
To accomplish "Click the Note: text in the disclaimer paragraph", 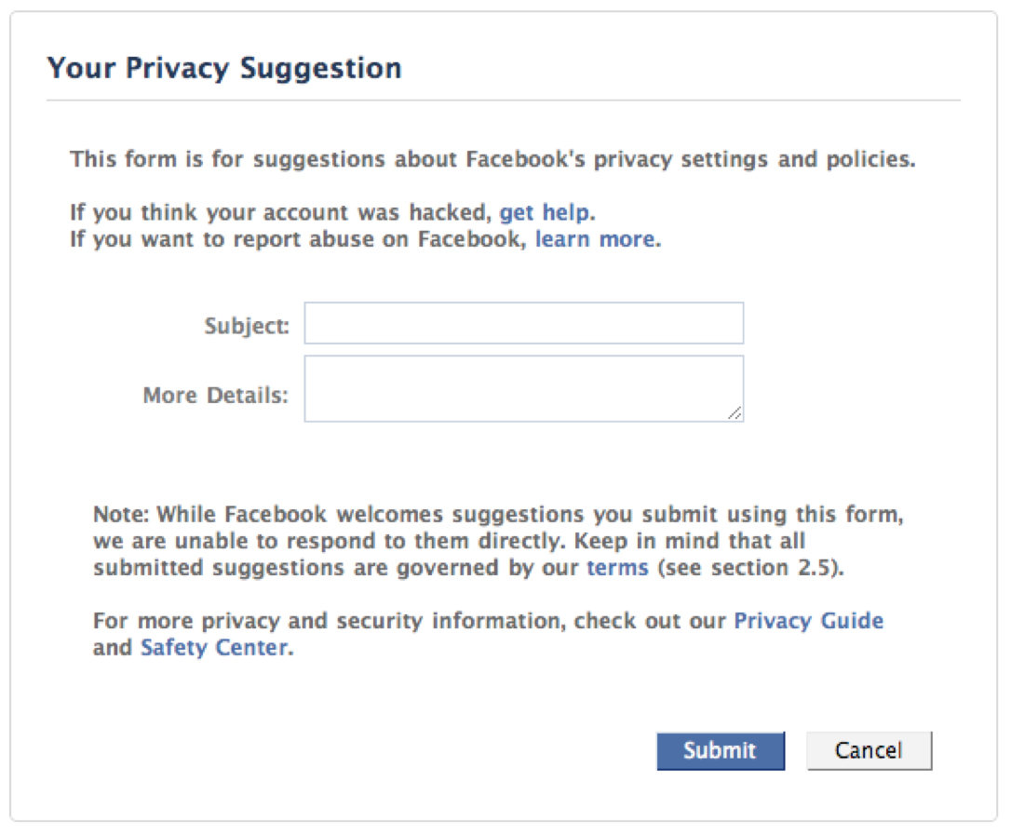I will 121,515.
